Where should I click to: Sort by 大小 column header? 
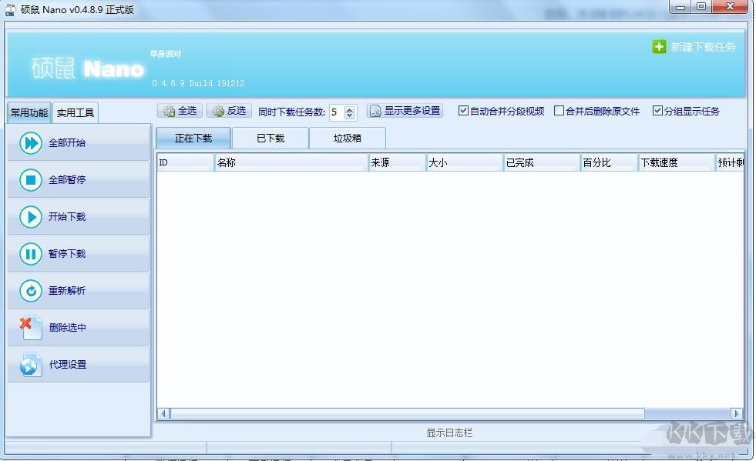point(465,162)
